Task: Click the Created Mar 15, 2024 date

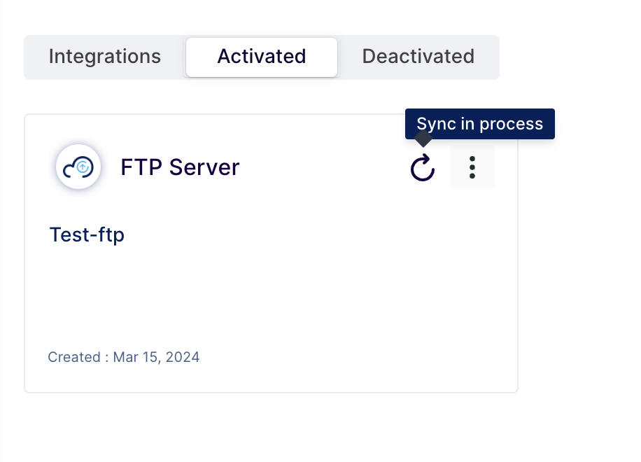Action: click(123, 357)
